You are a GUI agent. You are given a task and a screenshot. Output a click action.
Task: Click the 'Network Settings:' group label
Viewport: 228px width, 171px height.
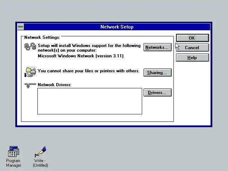[x=42, y=37]
